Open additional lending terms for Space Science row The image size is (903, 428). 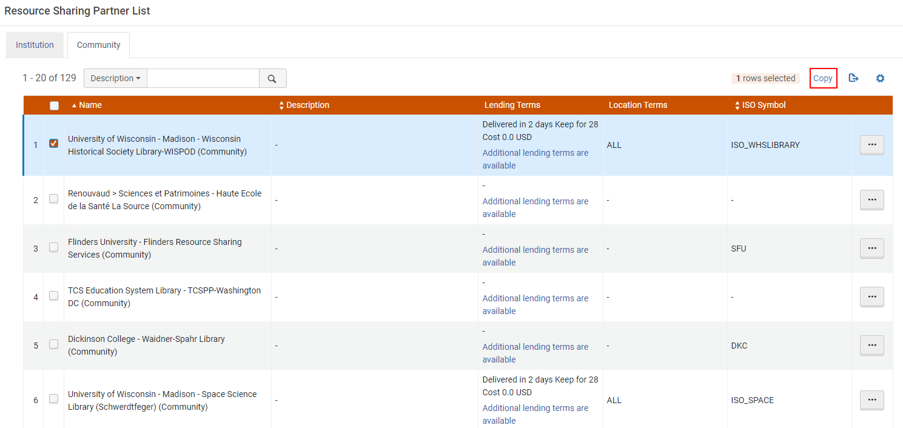(535, 414)
